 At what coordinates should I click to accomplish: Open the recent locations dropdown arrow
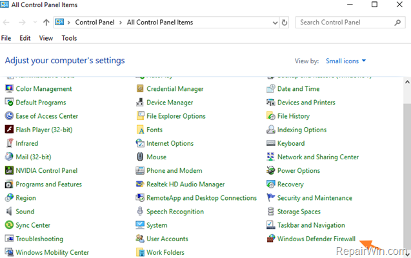[x=35, y=23]
